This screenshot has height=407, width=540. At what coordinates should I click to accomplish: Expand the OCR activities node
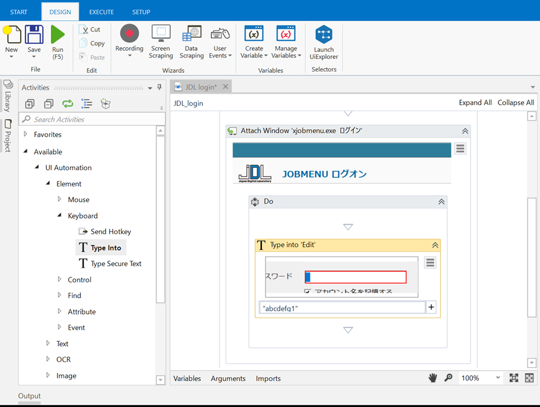click(48, 359)
